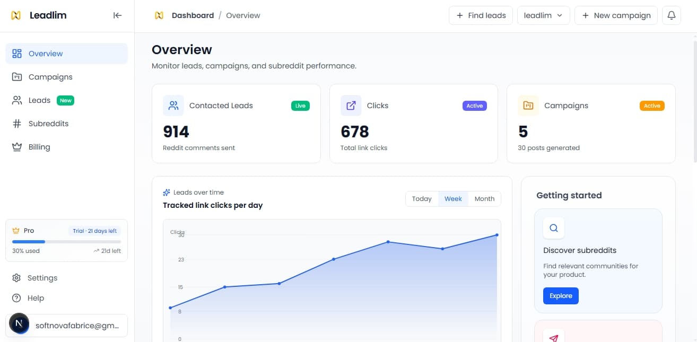Image resolution: width=697 pixels, height=342 pixels.
Task: Select the Billing crown icon
Action: coord(15,146)
